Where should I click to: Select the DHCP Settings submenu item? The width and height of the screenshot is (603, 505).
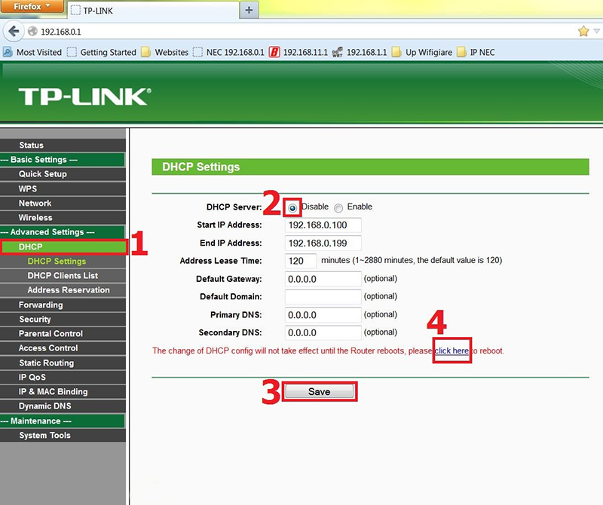click(63, 262)
